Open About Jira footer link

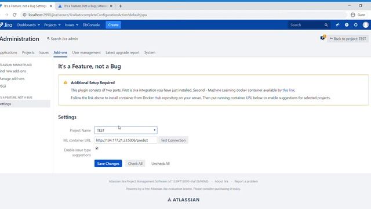pos(221,181)
